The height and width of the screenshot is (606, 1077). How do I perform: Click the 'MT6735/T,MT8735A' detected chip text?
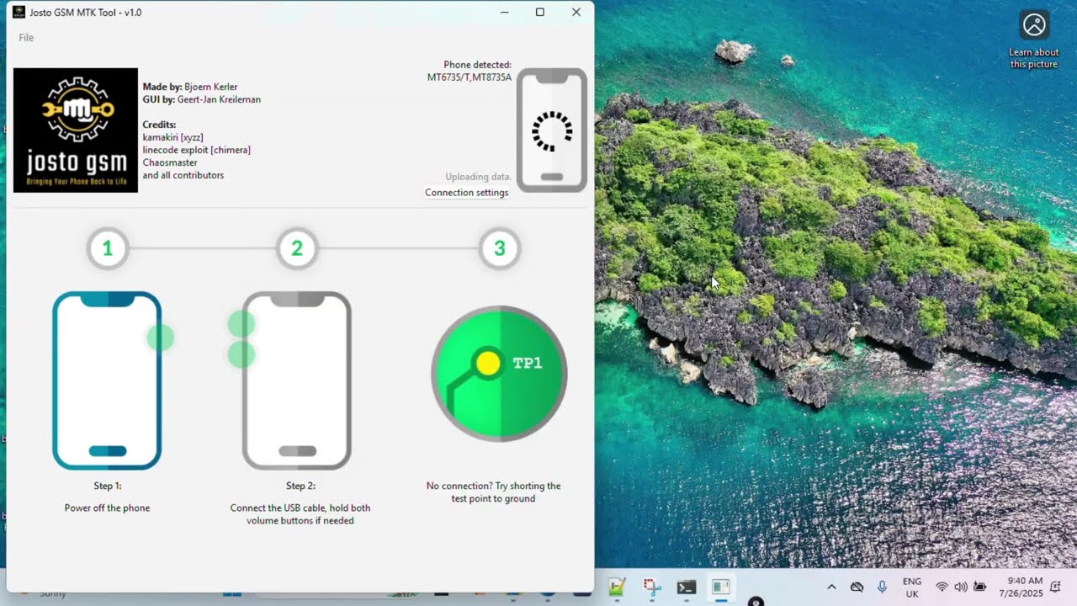pyautogui.click(x=470, y=77)
